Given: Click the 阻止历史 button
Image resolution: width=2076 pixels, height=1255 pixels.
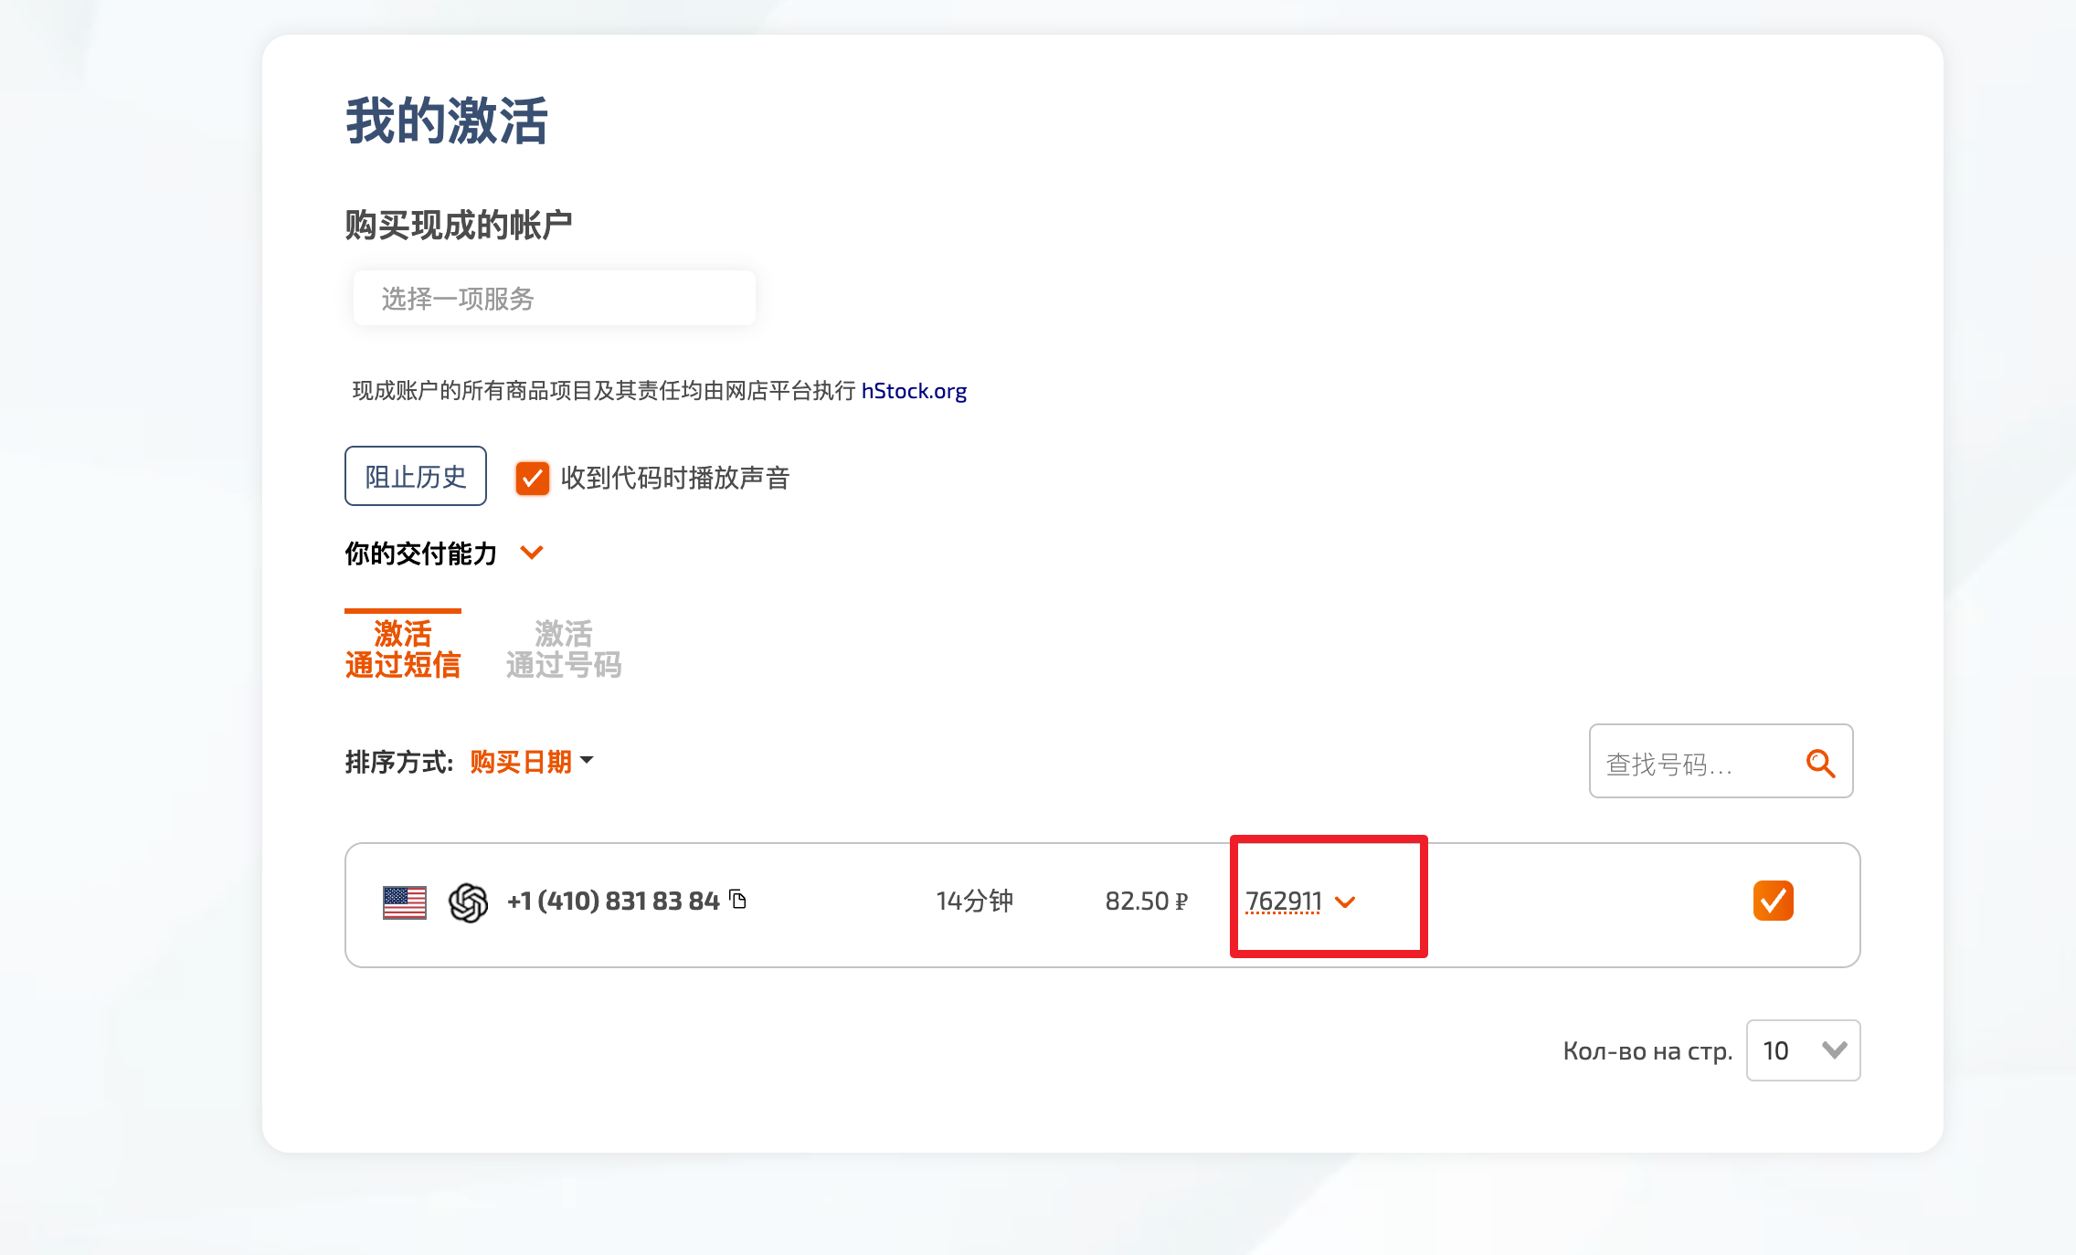Looking at the screenshot, I should point(415,476).
